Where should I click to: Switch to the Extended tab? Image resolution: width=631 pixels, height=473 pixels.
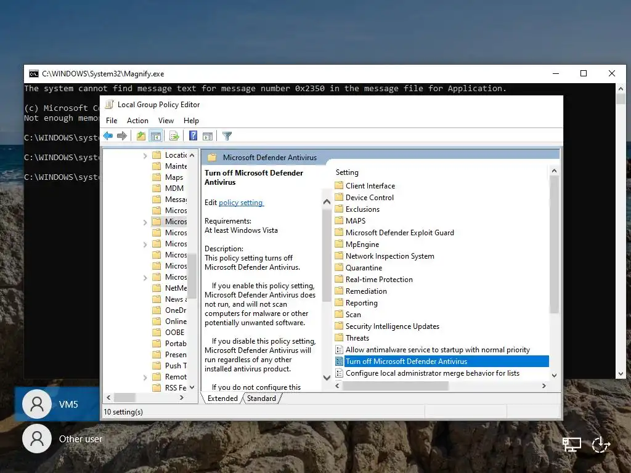(222, 398)
